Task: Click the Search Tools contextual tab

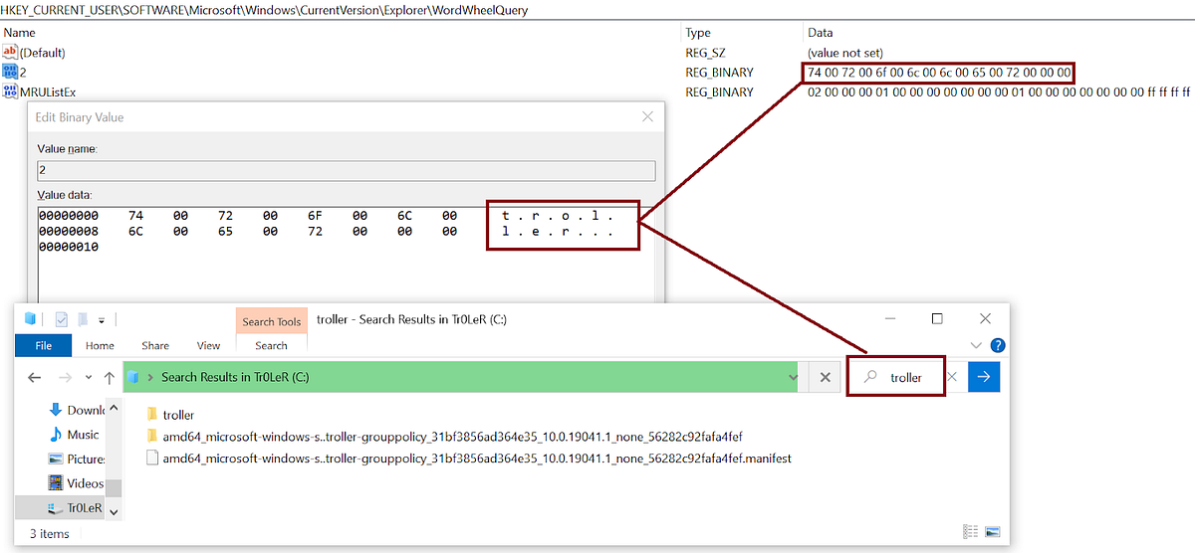Action: coord(272,321)
